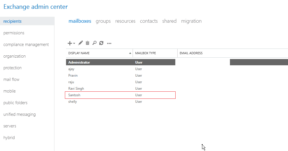Toggle the display name sort arrow
This screenshot has height=151, width=288.
[130, 53]
